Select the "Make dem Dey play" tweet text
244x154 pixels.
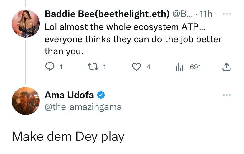[68, 137]
